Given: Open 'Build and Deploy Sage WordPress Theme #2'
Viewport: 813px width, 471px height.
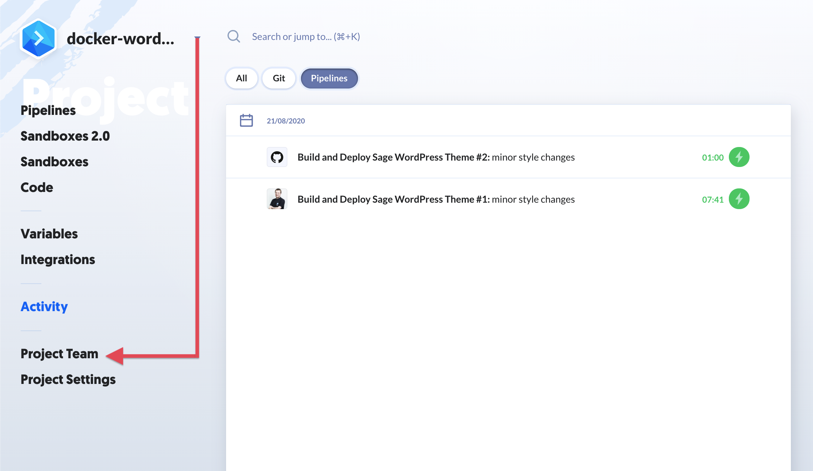Looking at the screenshot, I should 436,157.
